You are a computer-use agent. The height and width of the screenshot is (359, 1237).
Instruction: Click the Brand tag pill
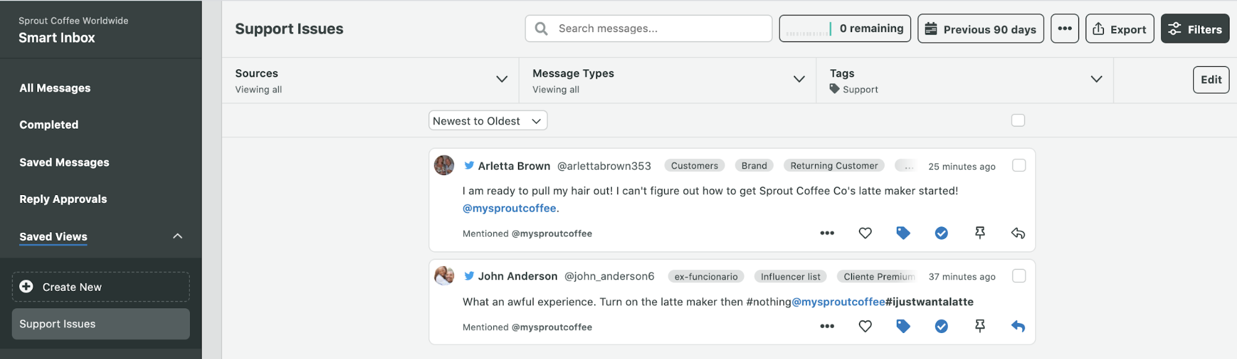(754, 166)
